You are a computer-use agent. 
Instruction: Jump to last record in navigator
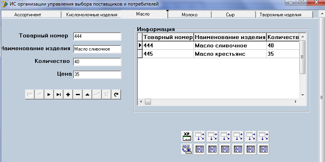point(59,94)
